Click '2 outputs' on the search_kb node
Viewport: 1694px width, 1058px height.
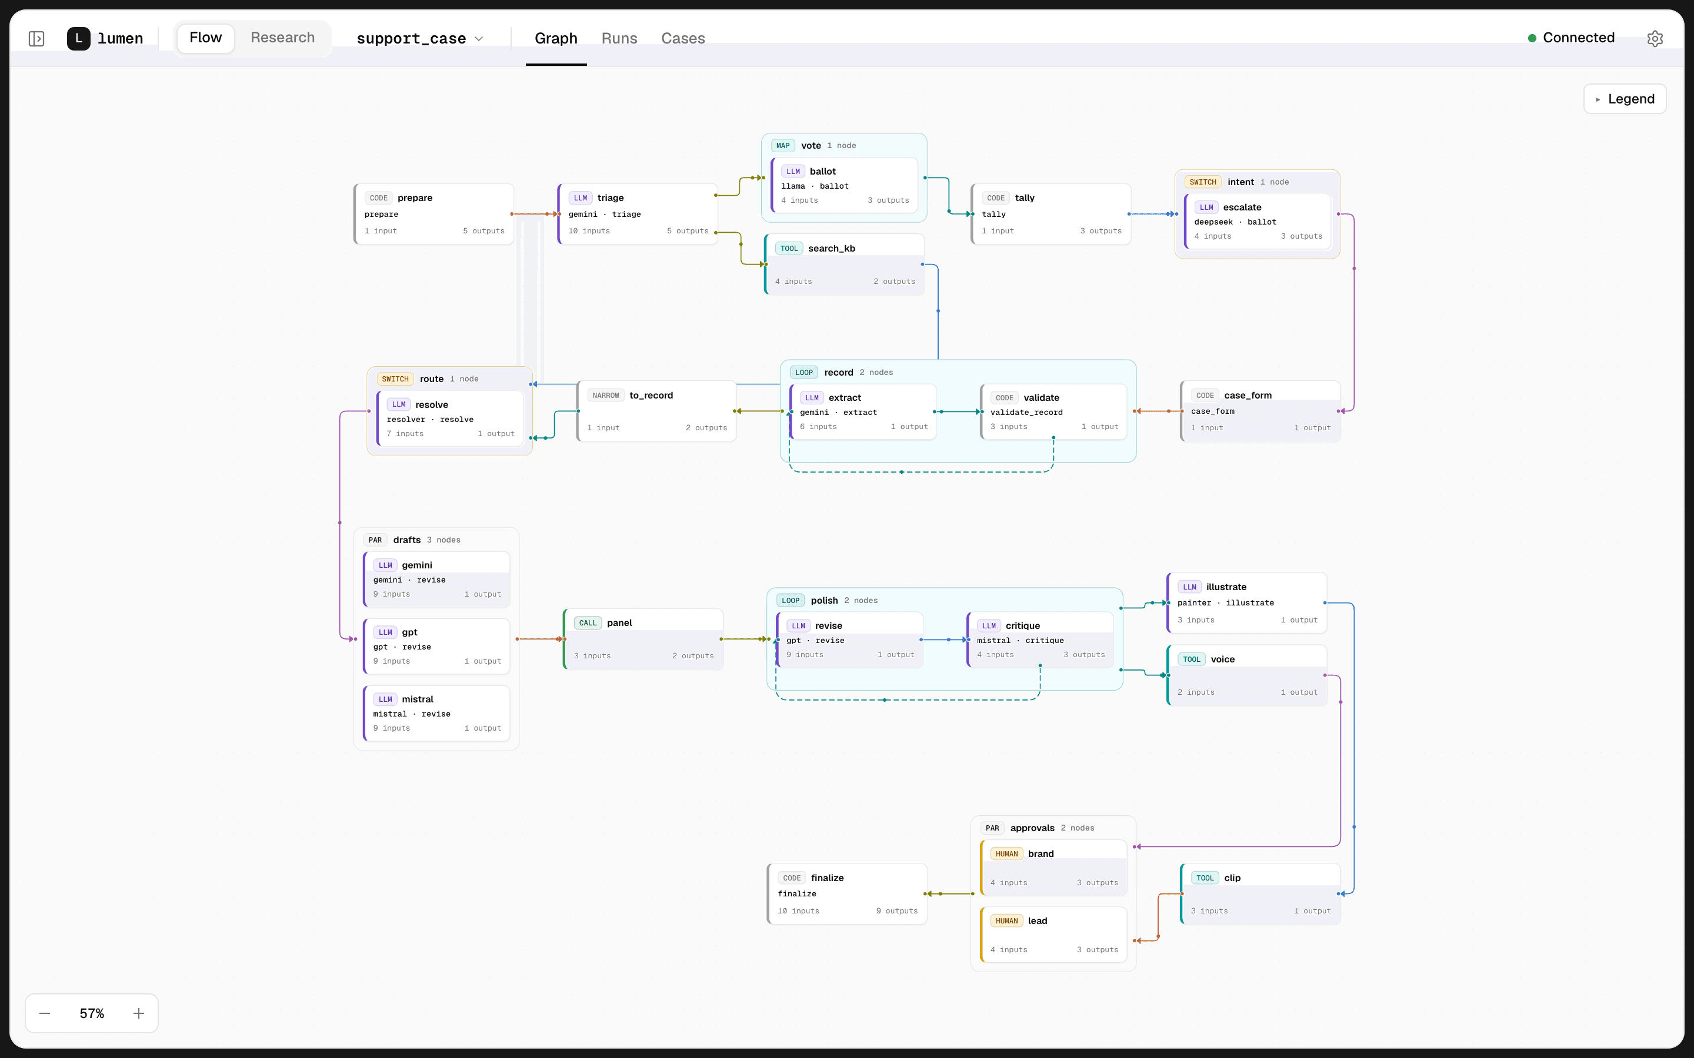[894, 282]
